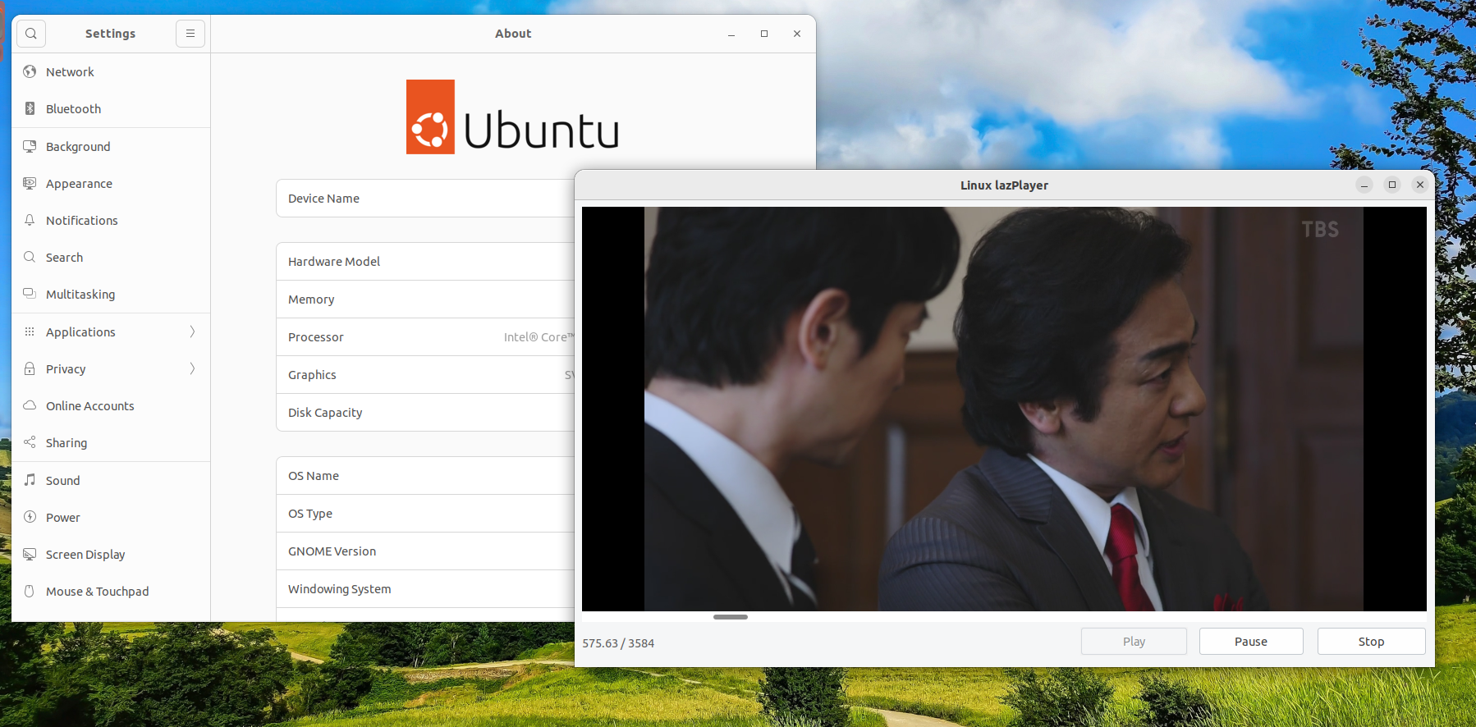Open Screen Display settings

coord(111,554)
